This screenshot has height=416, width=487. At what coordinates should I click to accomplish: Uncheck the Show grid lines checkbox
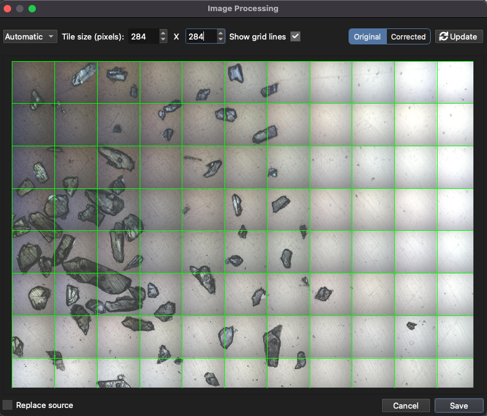click(295, 36)
